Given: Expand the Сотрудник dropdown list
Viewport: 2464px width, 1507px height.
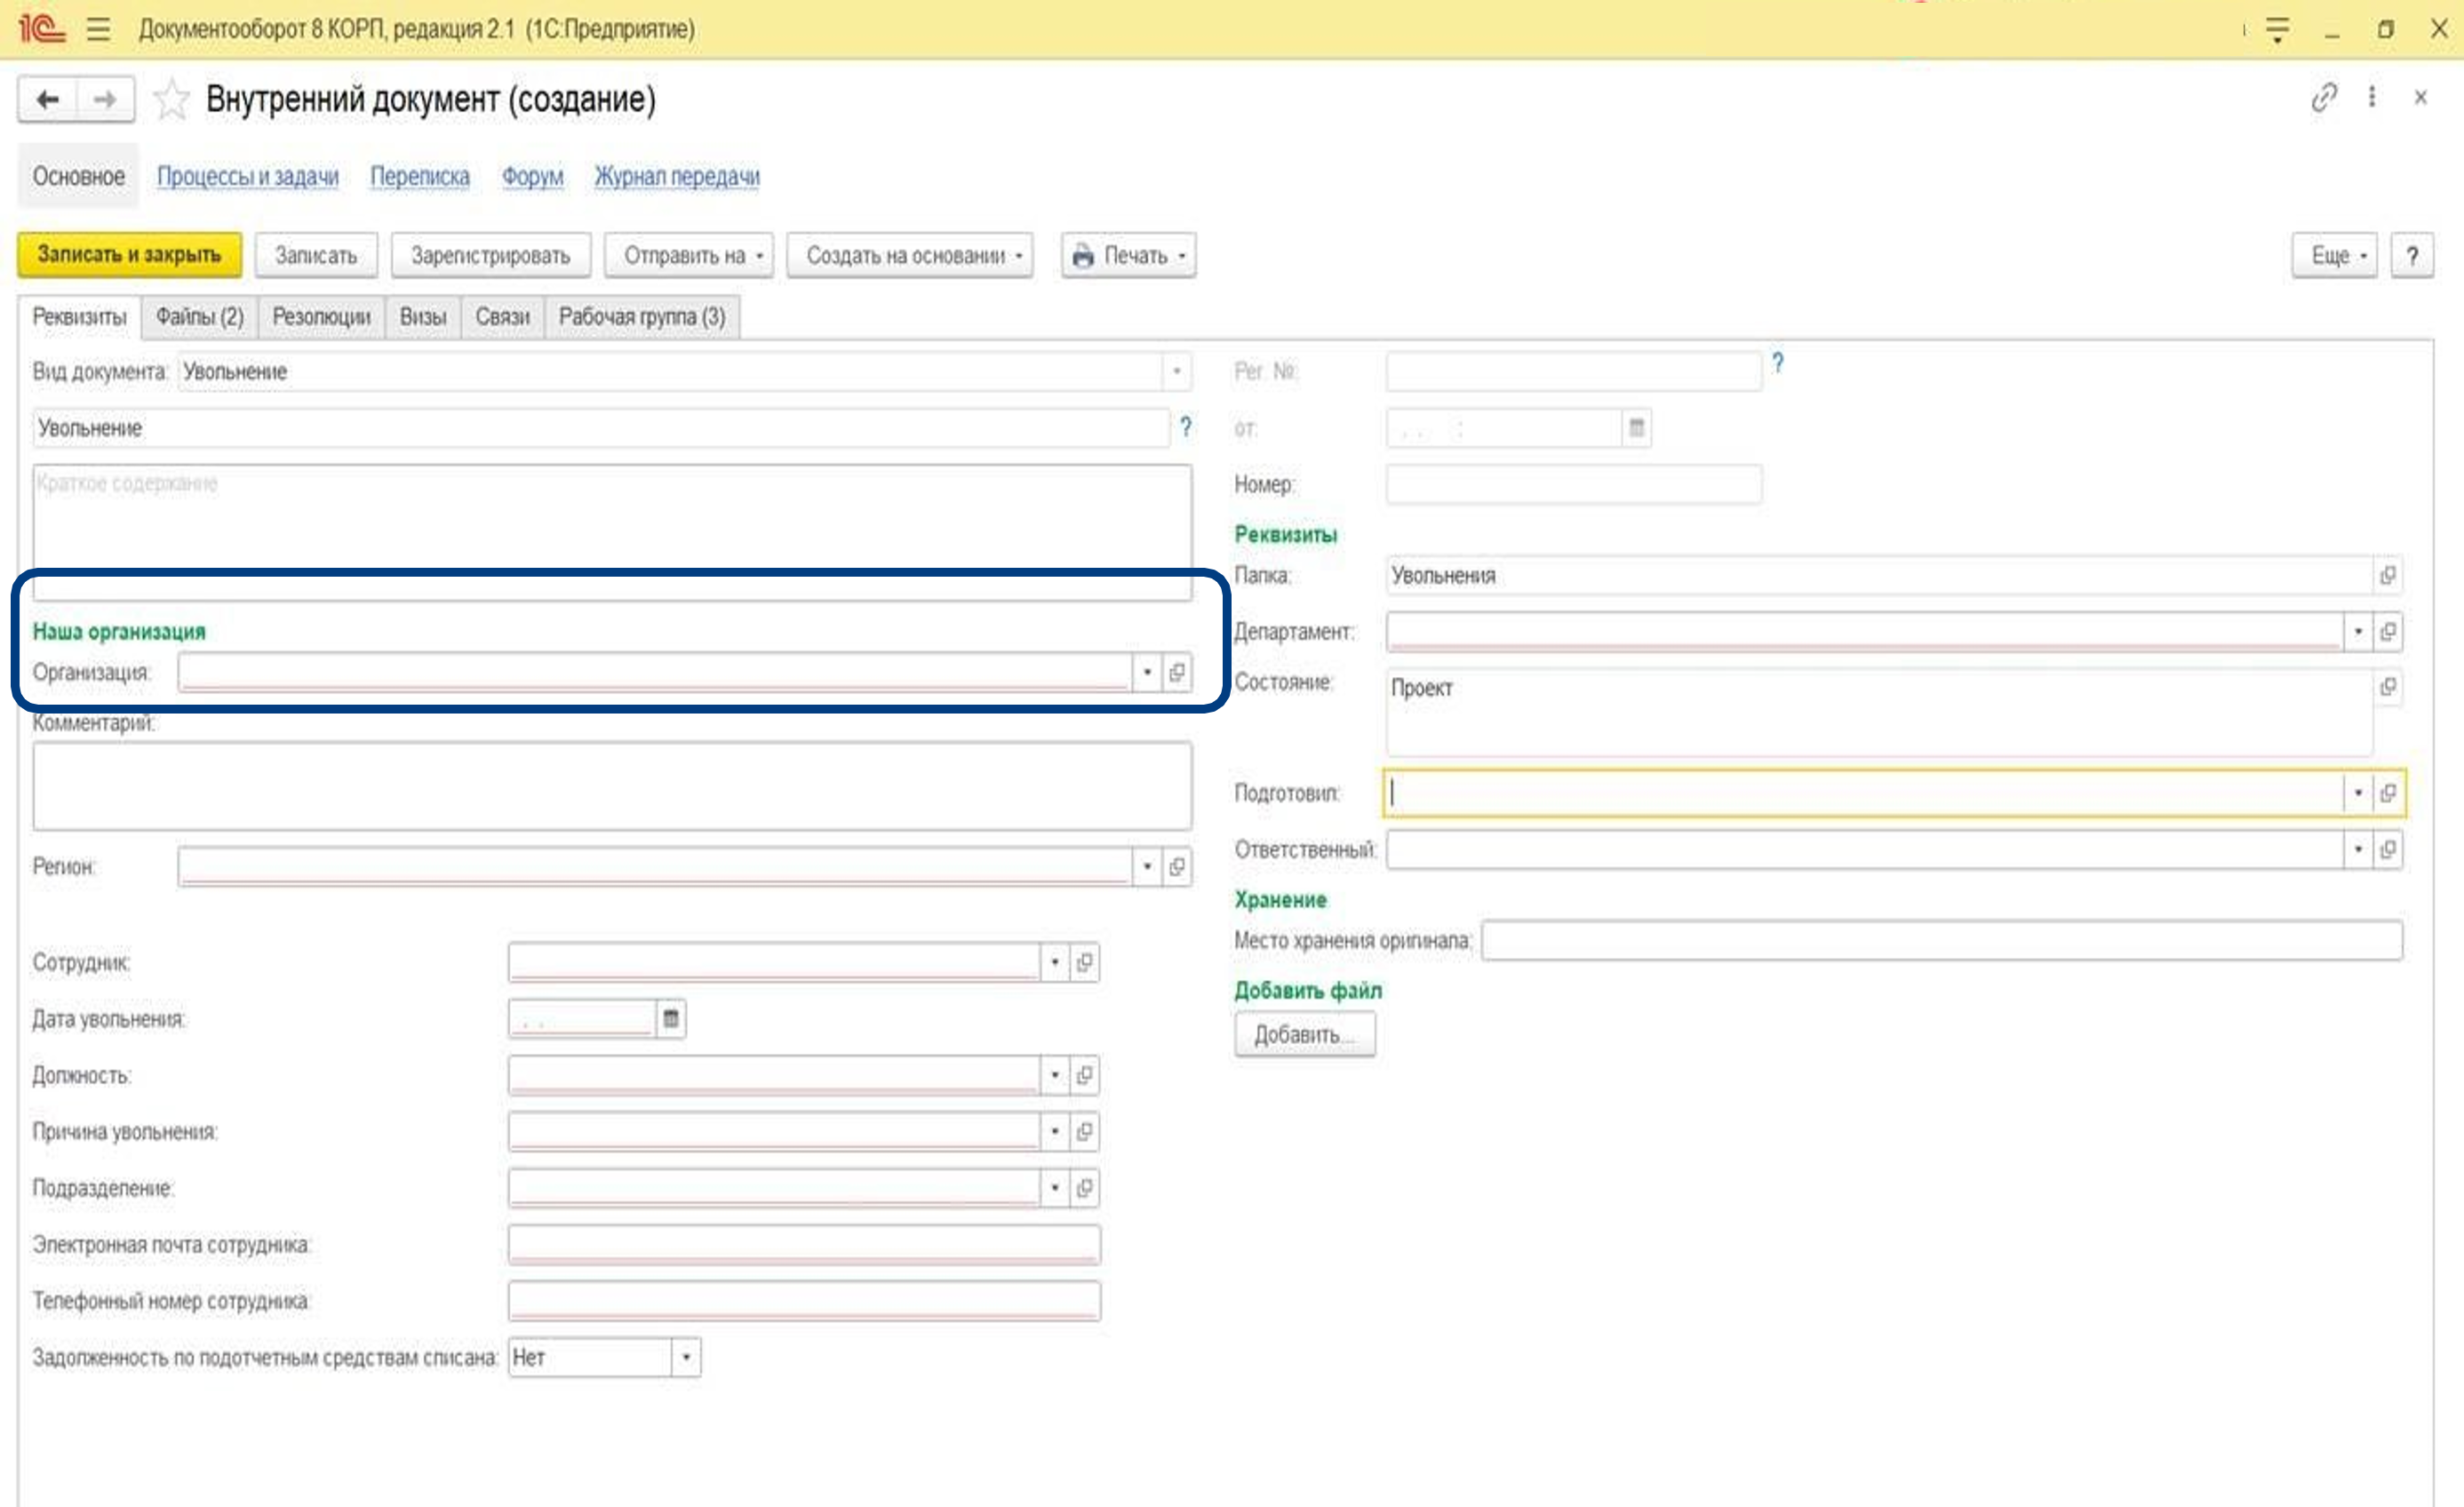Looking at the screenshot, I should [x=1054, y=962].
